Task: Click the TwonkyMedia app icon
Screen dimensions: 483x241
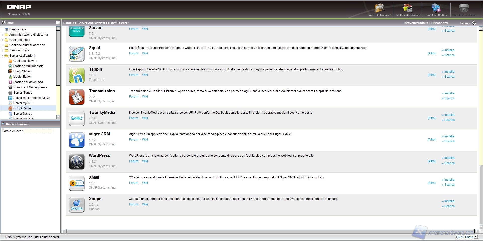Action: pos(77,119)
